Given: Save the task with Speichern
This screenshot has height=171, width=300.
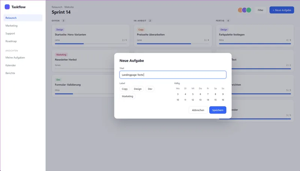Looking at the screenshot, I should pyautogui.click(x=217, y=110).
